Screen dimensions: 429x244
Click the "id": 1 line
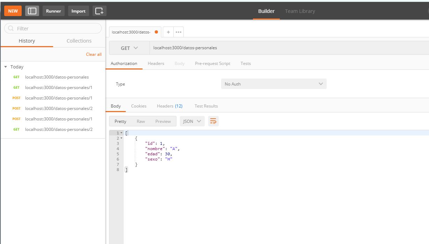tap(155, 143)
